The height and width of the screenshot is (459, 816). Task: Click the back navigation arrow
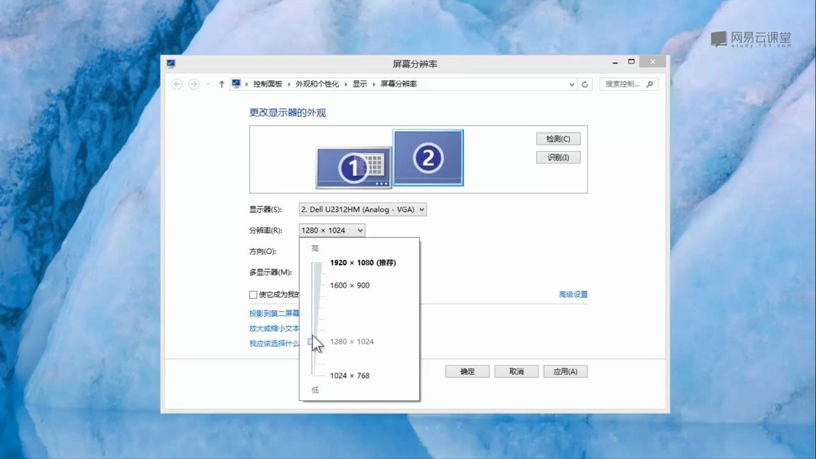click(177, 84)
